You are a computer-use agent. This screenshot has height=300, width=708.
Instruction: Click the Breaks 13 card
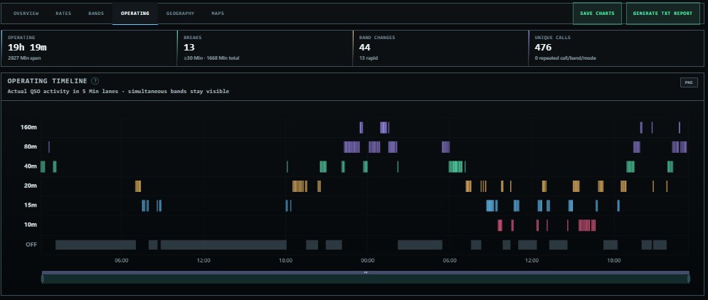(265, 48)
